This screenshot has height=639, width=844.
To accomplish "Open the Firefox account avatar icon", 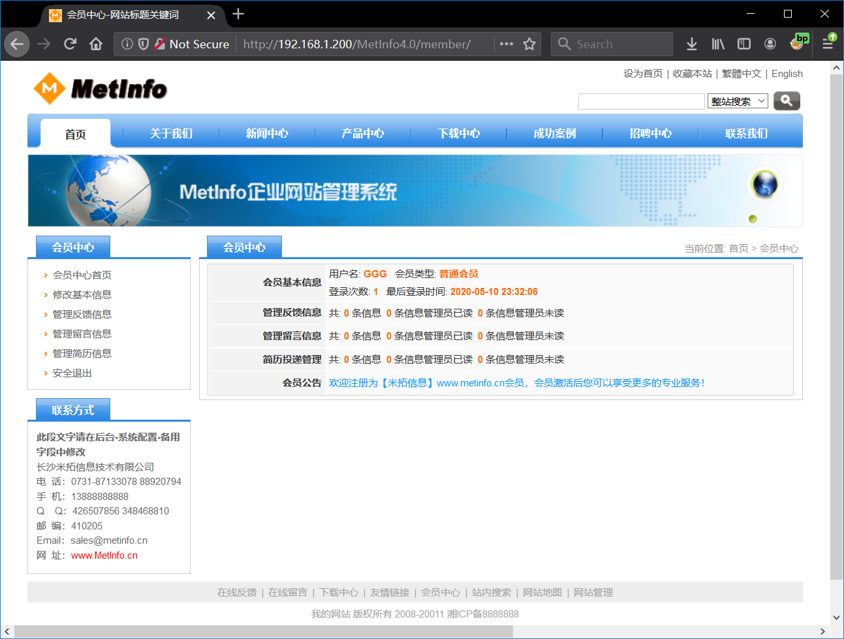I will [770, 44].
